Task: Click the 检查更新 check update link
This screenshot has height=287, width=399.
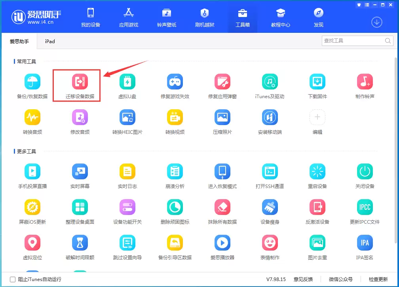Action: [x=378, y=279]
